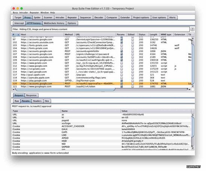Switch to the Intruder tool tab

[x=60, y=18]
